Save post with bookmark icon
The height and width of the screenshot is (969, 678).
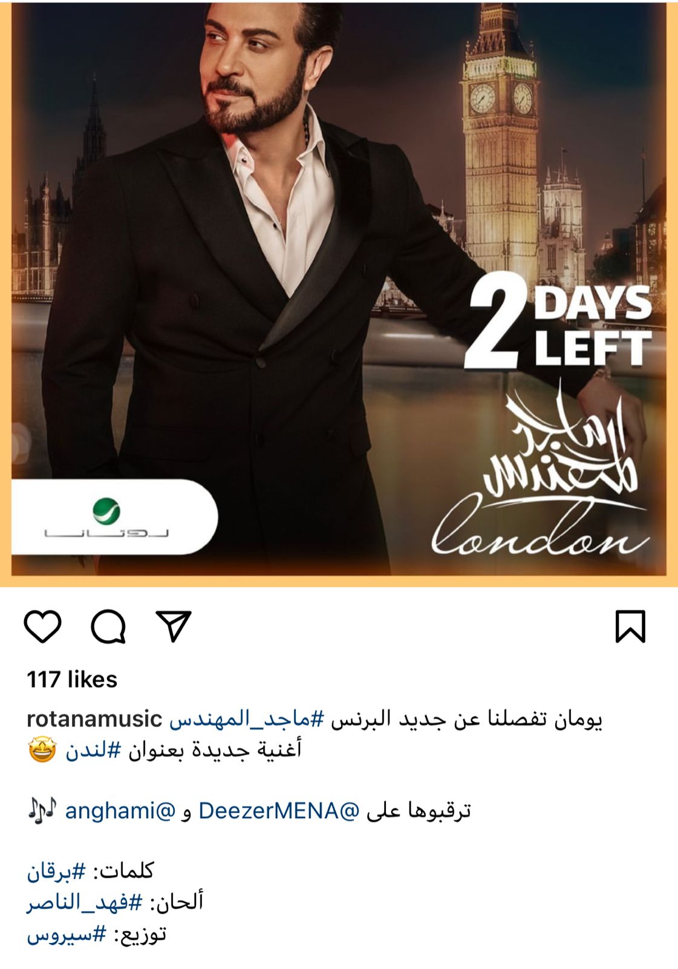pos(630,626)
